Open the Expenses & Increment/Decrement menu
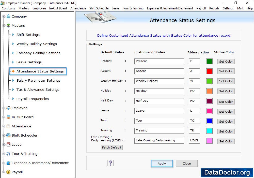 pyautogui.click(x=170, y=8)
